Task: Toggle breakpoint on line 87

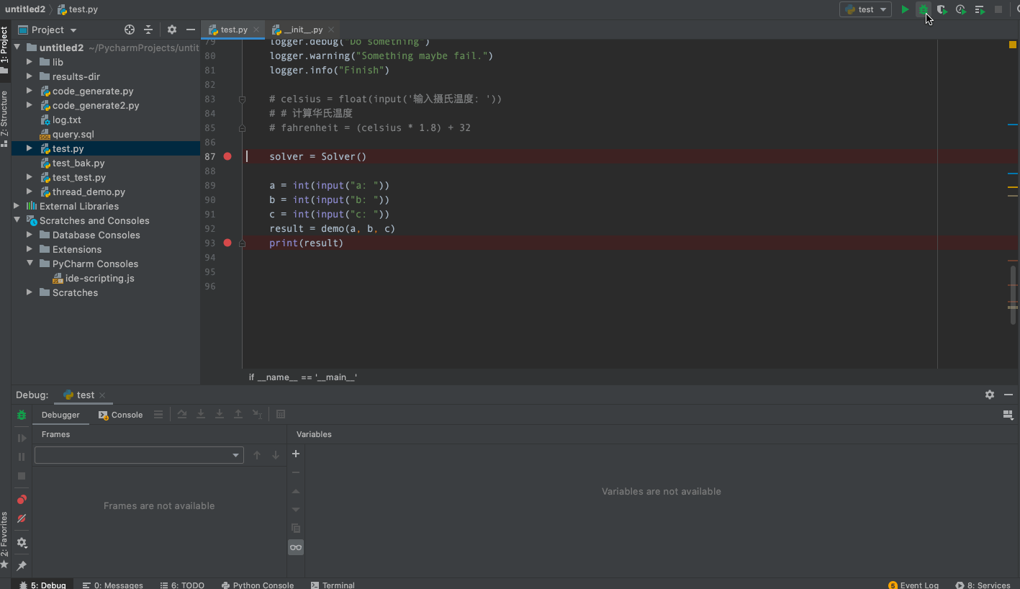Action: click(x=227, y=156)
